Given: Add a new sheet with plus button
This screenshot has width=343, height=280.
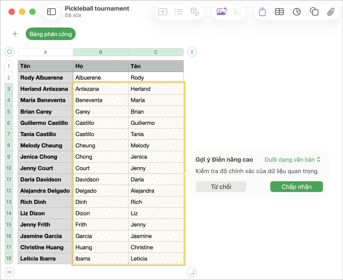Looking at the screenshot, I should (15, 34).
